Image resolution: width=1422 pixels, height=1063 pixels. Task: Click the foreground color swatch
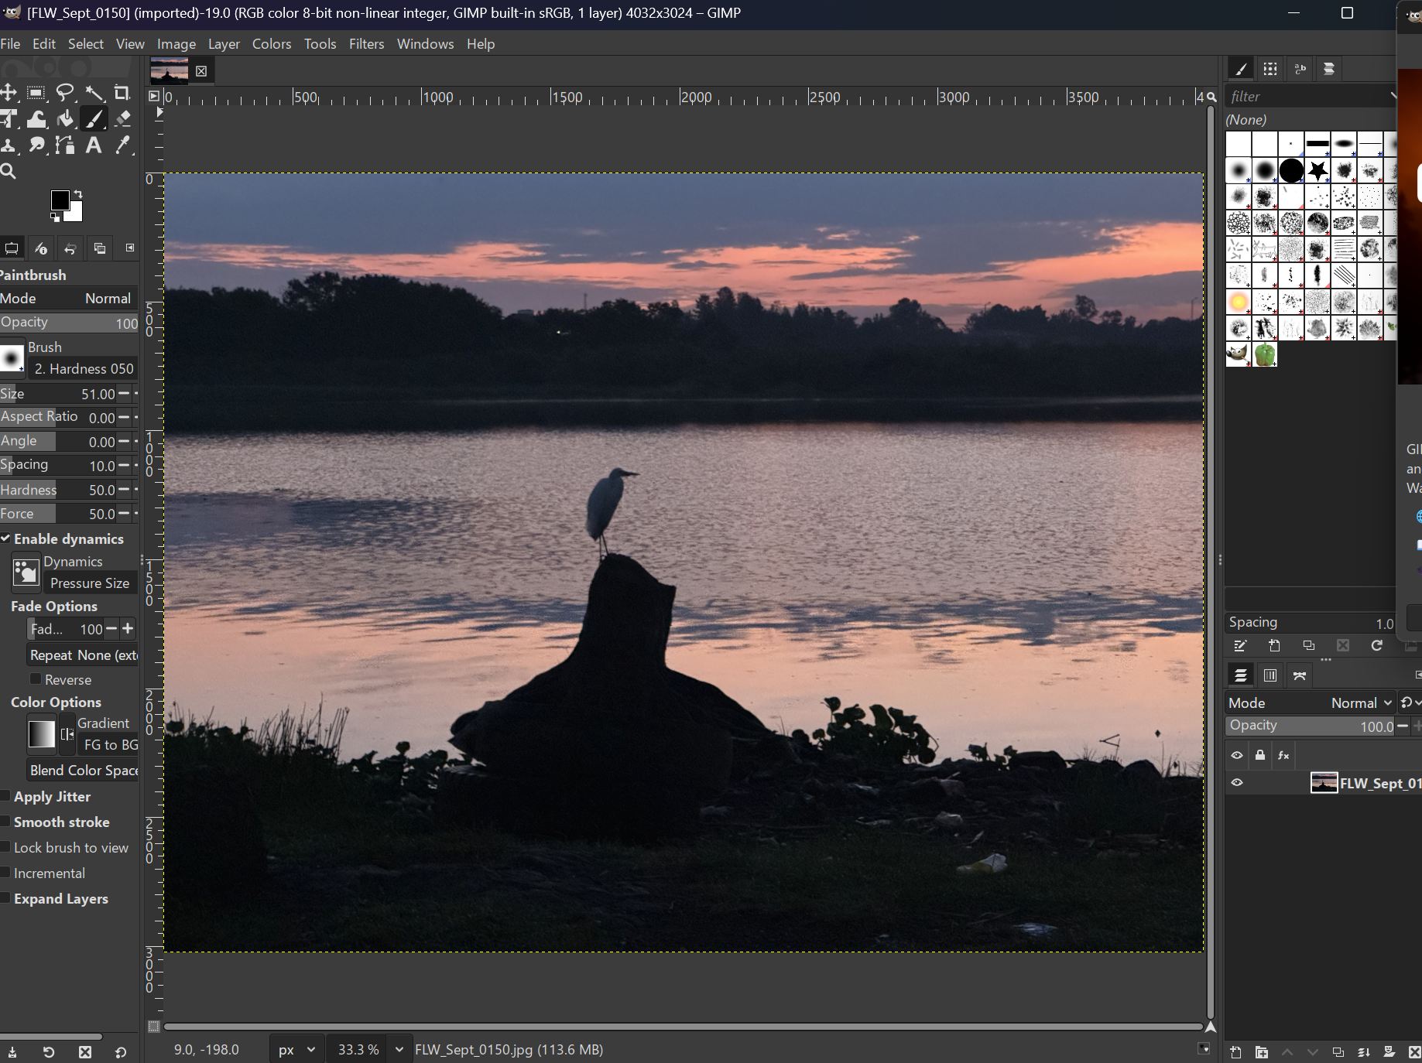[x=60, y=200]
